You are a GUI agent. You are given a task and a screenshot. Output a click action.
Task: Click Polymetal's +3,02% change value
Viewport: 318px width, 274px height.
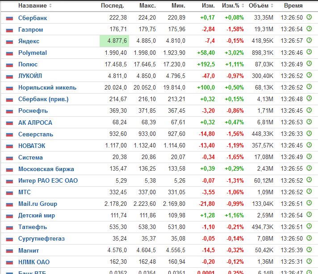pyautogui.click(x=234, y=53)
